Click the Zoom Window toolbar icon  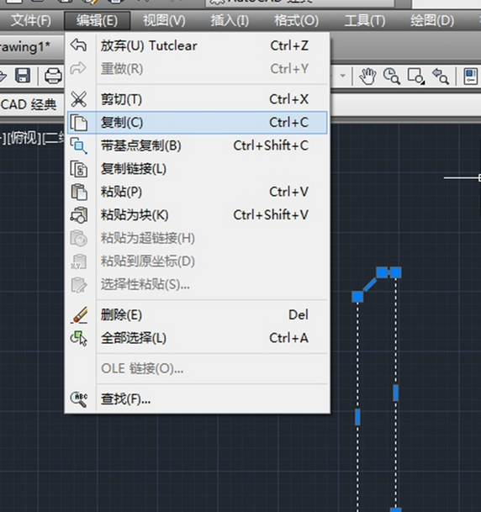(x=415, y=77)
